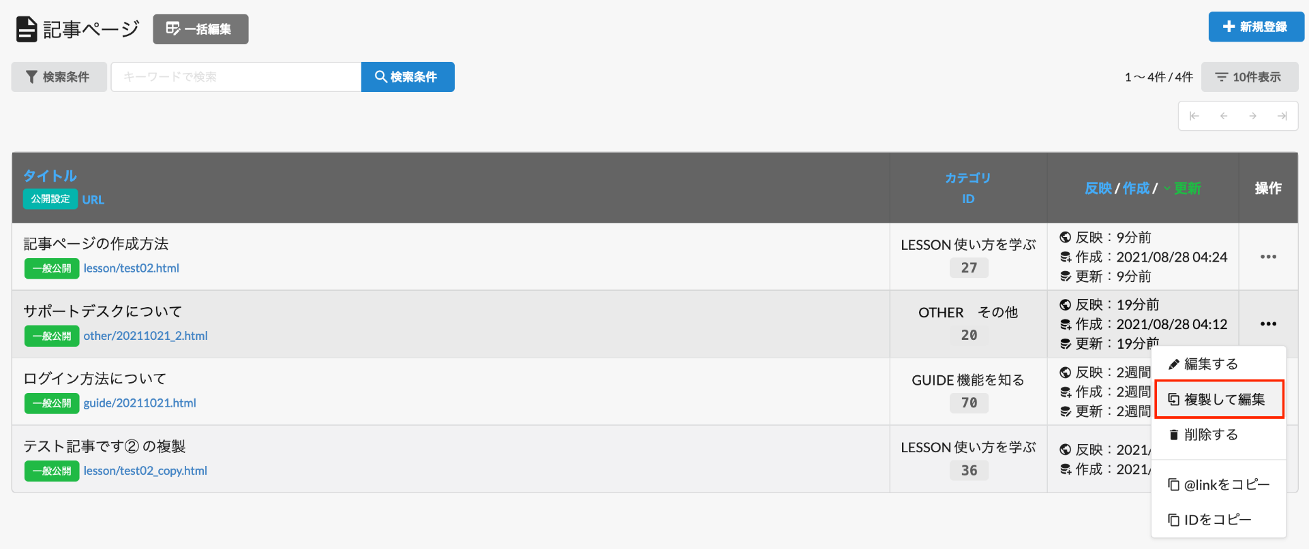Viewport: 1309px width, 549px height.
Task: Click the three-dot menu for 記事ページの作成方法
Action: point(1268,257)
